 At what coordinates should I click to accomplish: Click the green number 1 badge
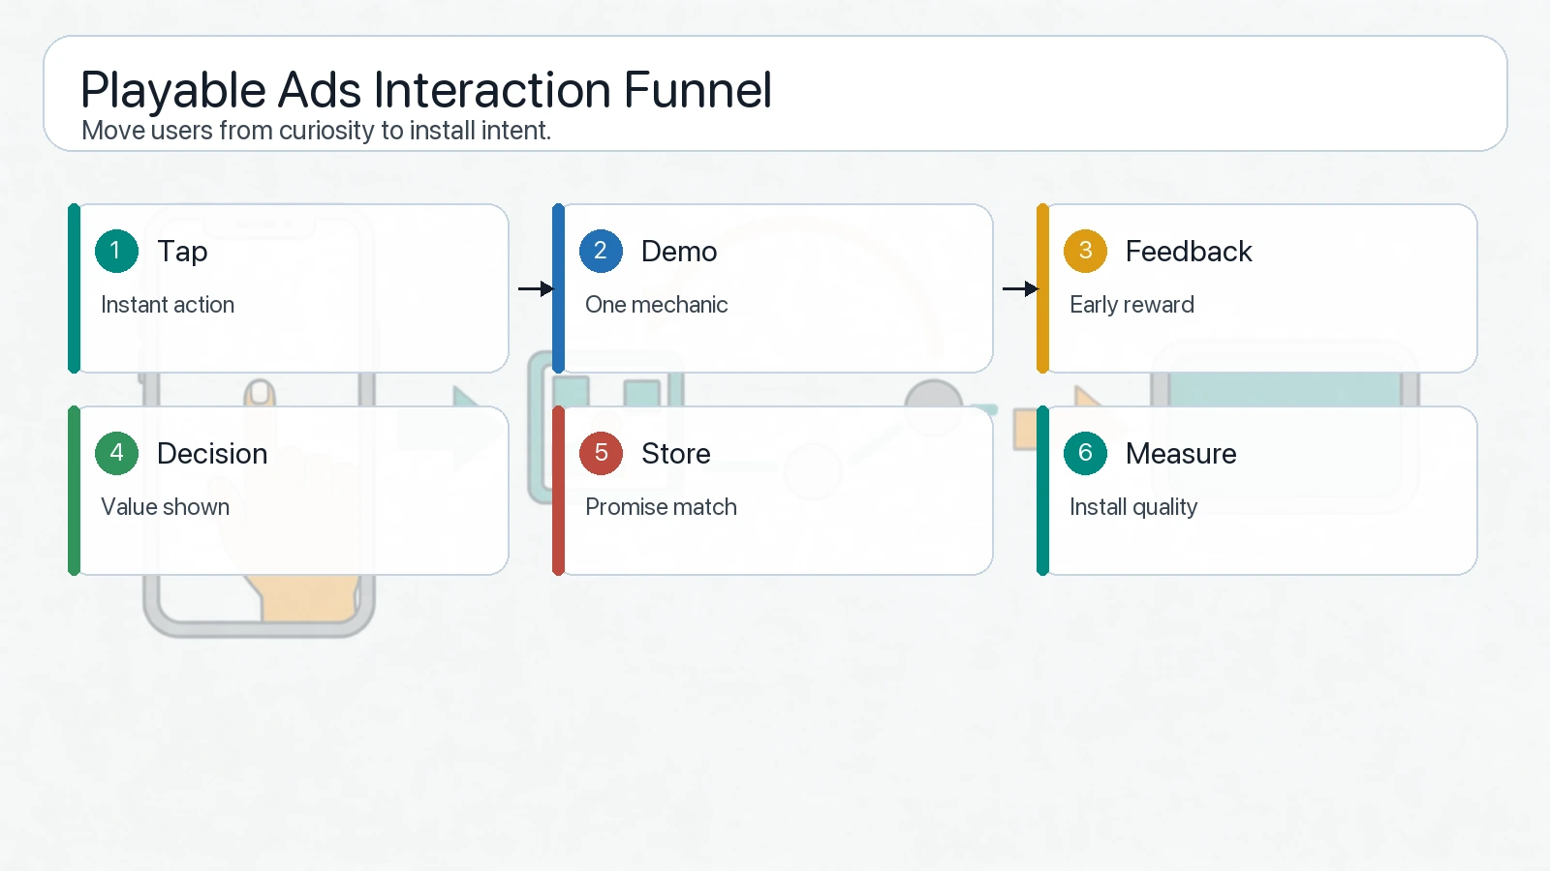click(116, 252)
